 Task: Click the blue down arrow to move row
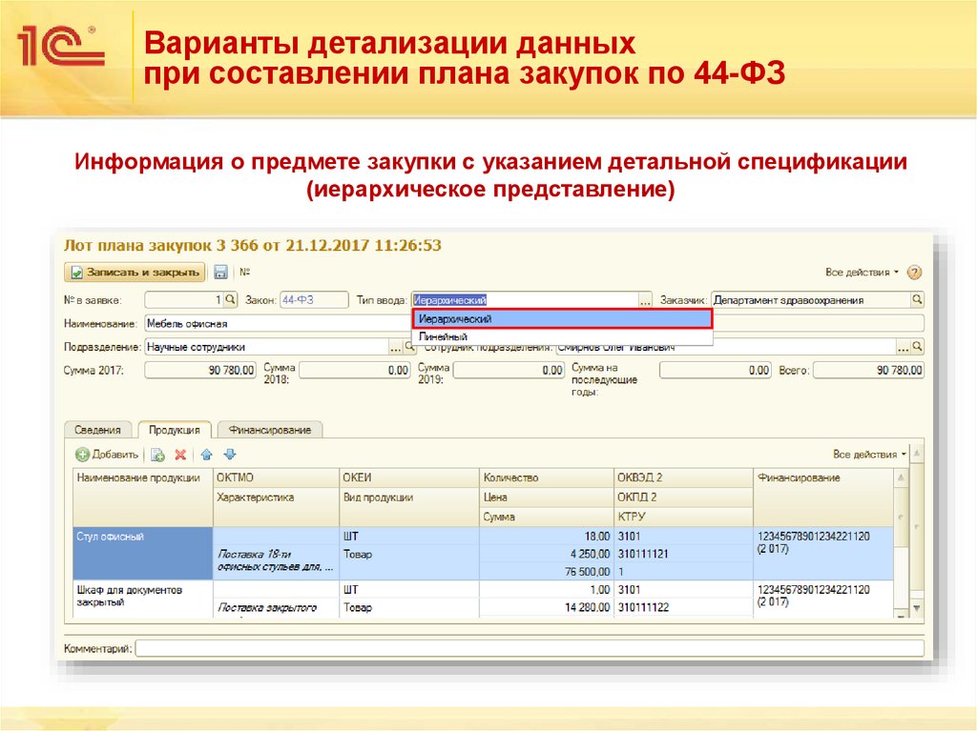coord(229,453)
